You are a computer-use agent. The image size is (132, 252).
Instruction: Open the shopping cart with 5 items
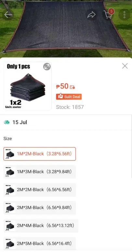(x=109, y=14)
